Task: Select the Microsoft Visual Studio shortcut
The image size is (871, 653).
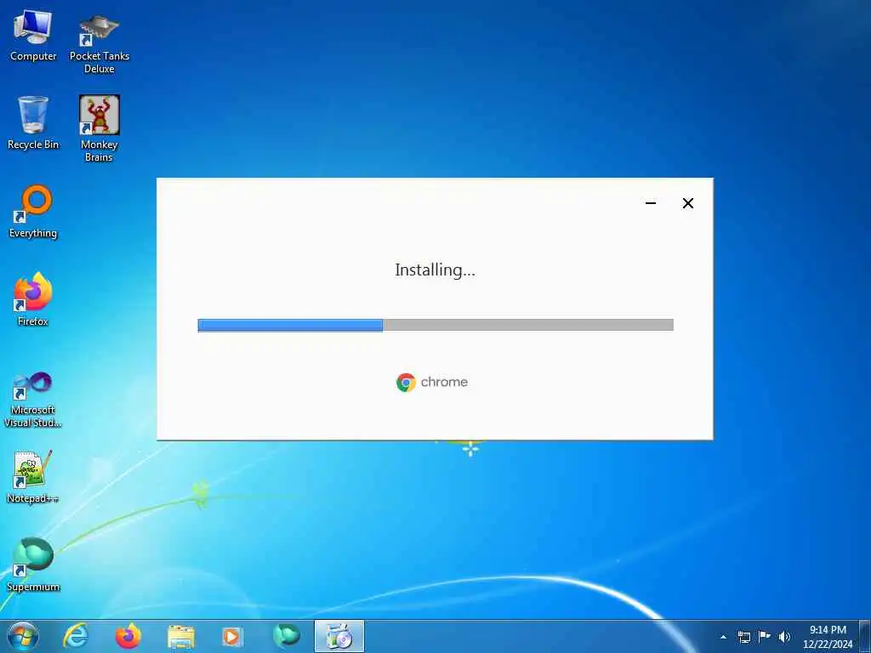Action: point(33,400)
